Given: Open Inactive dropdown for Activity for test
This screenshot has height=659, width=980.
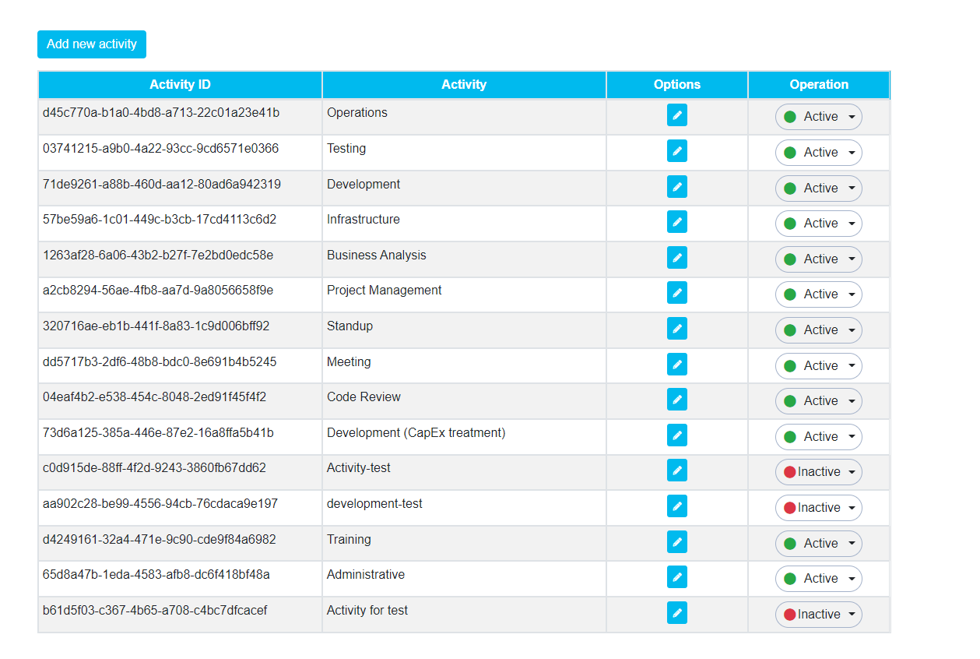Looking at the screenshot, I should [x=819, y=615].
